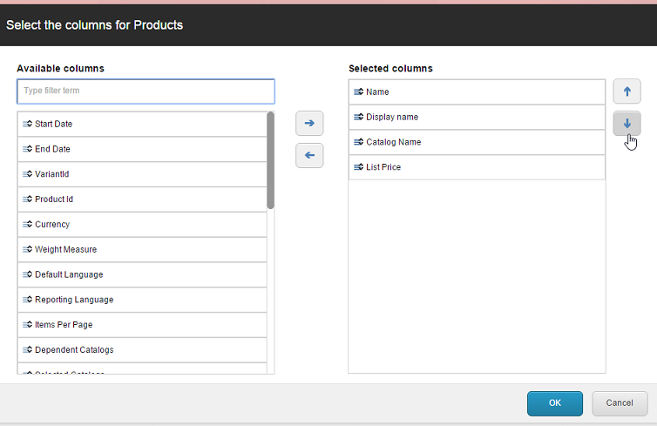Click the move down arrow button
Screen dimensions: 657x426
[627, 124]
